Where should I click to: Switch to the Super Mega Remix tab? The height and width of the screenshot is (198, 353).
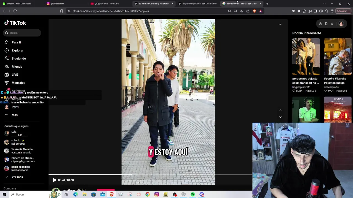click(198, 4)
